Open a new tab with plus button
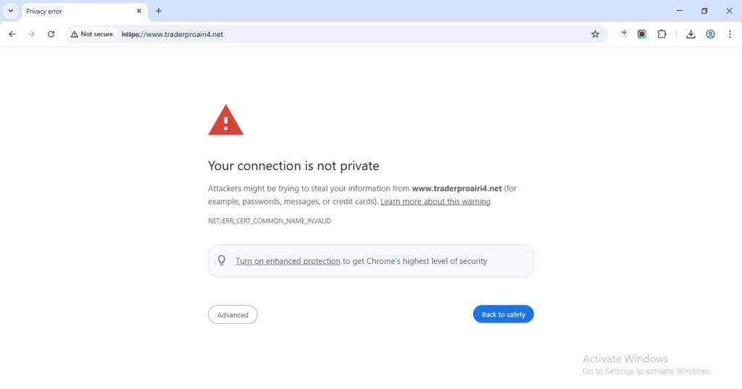 159,11
